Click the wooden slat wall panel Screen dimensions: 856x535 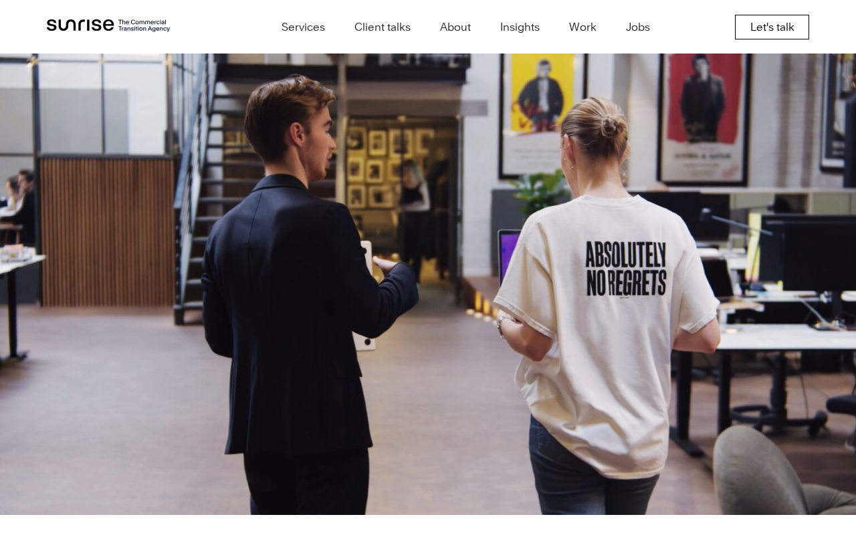pos(107,231)
